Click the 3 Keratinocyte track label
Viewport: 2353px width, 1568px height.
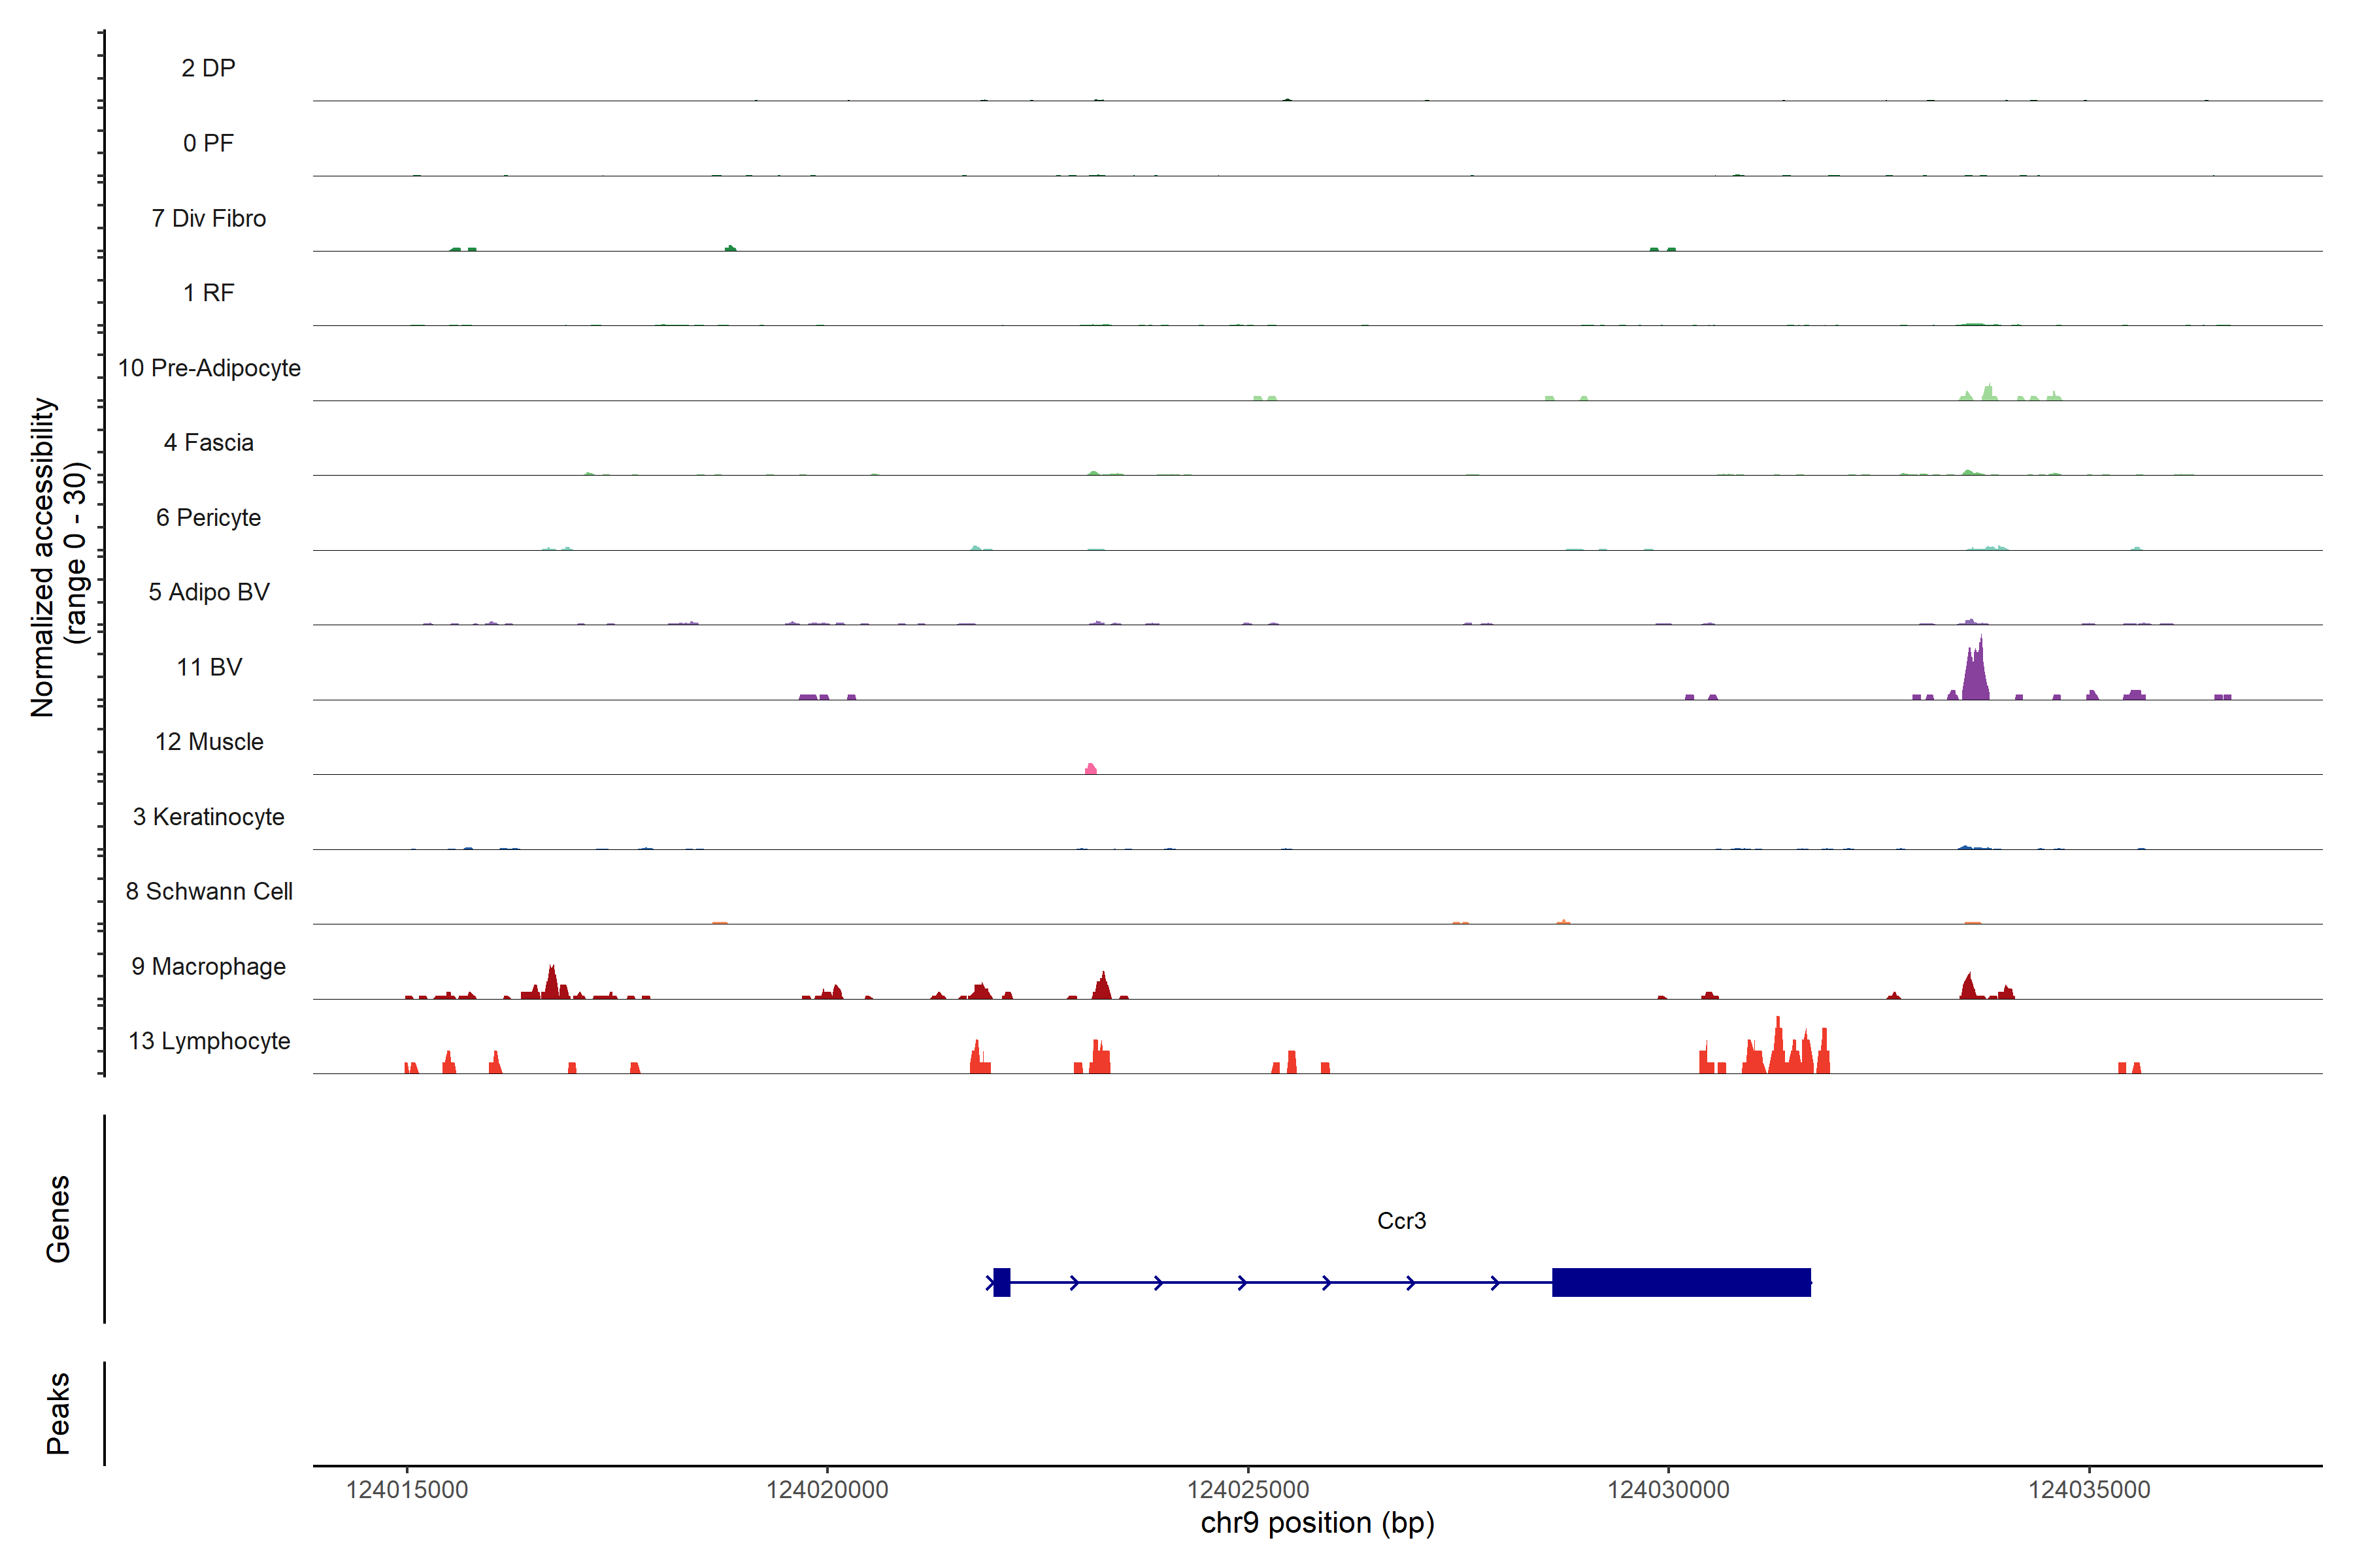[x=209, y=817]
